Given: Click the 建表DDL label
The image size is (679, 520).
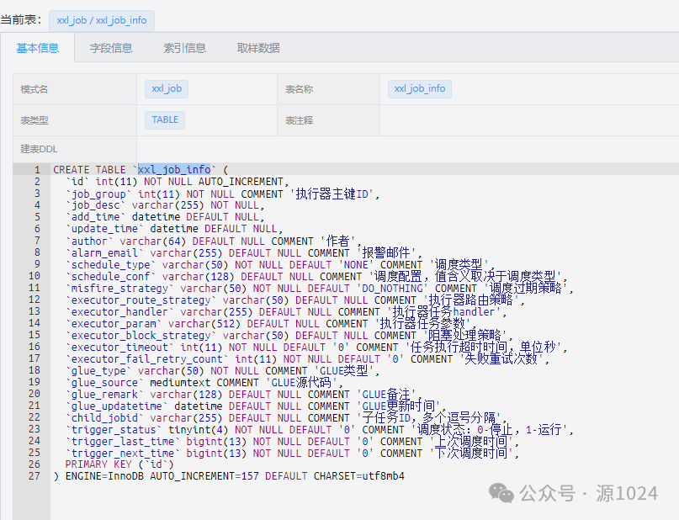Looking at the screenshot, I should pyautogui.click(x=39, y=149).
